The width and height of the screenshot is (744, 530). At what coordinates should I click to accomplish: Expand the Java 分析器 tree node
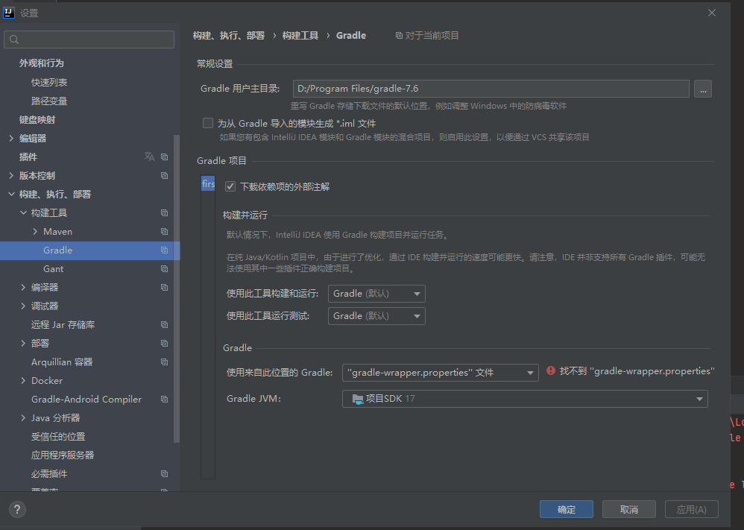(x=23, y=418)
